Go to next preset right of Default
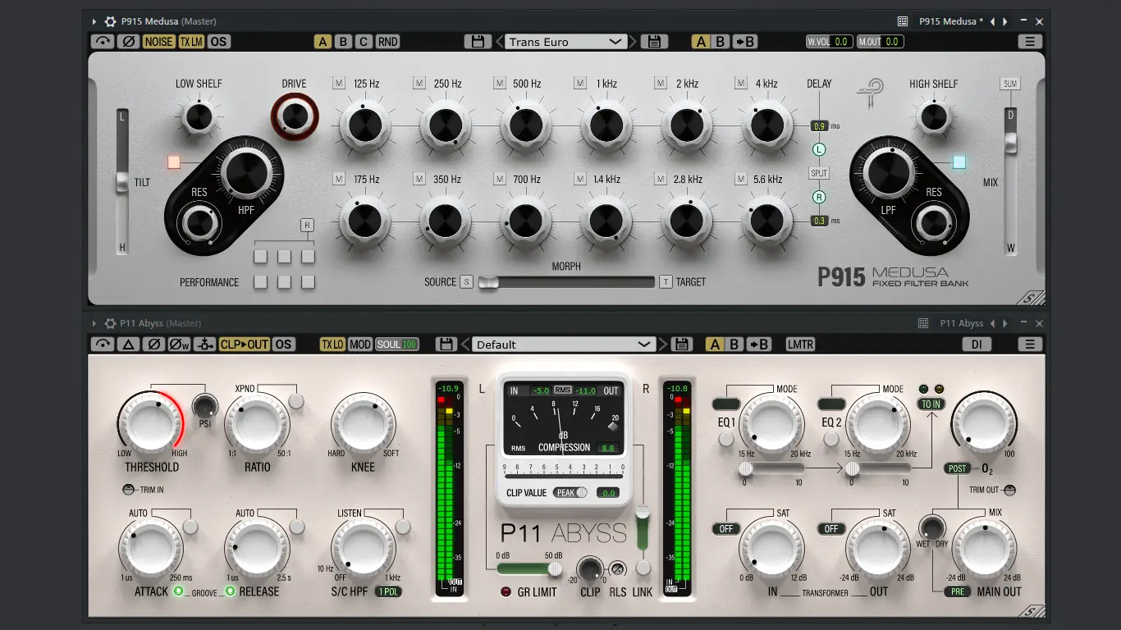The image size is (1121, 630). pos(662,345)
